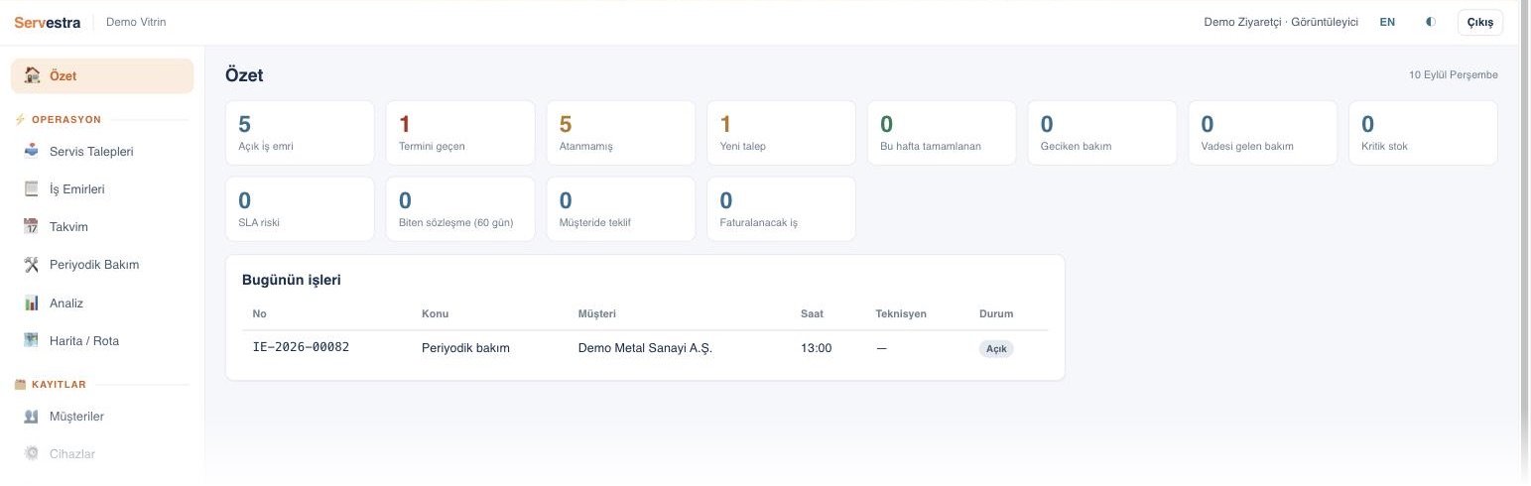Click the Müşteriler people icon
The width and height of the screenshot is (1531, 486).
tap(32, 417)
